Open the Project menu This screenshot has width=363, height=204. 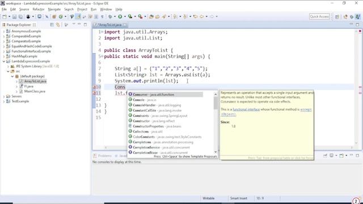point(82,9)
